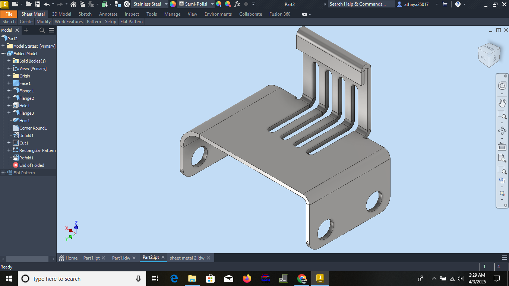Click the Home view icon in toolbar
Image resolution: width=509 pixels, height=286 pixels.
(73, 4)
